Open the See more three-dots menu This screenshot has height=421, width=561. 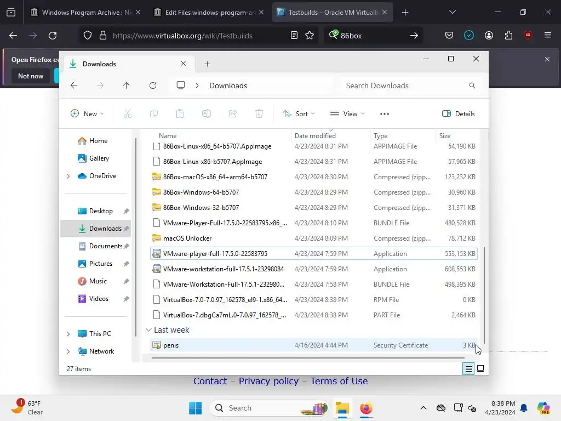(x=384, y=114)
